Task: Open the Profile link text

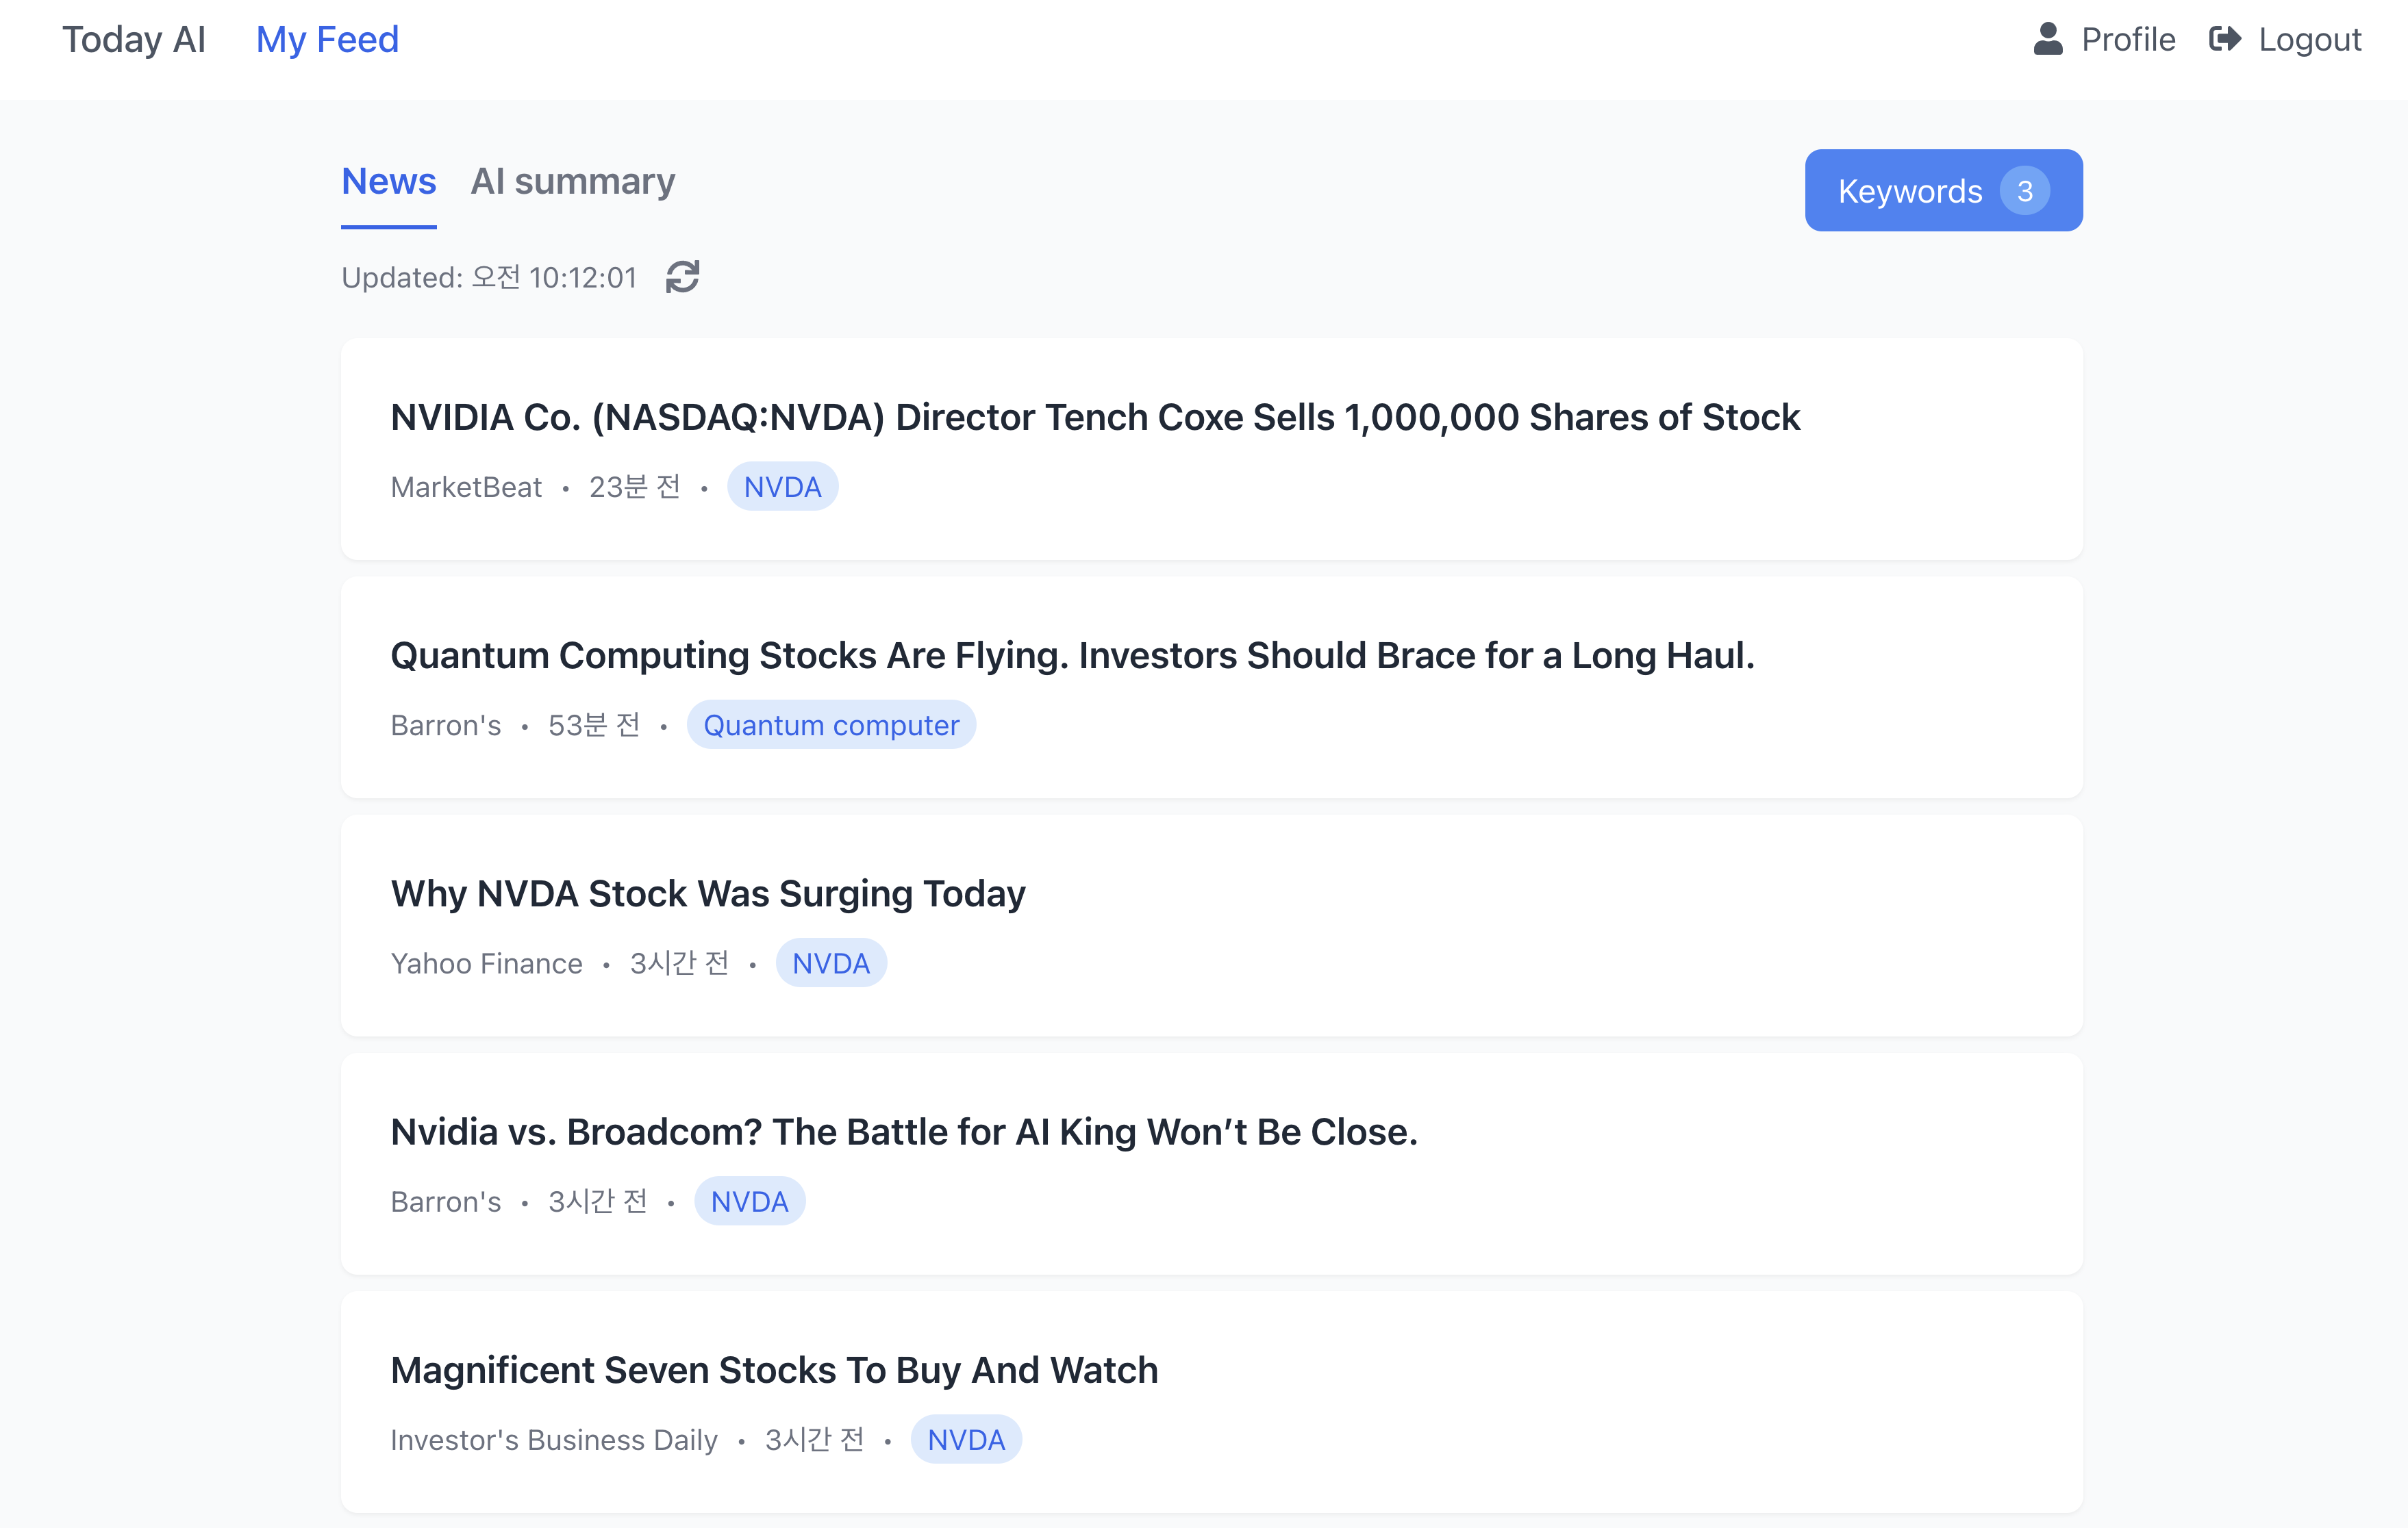Action: (2127, 40)
